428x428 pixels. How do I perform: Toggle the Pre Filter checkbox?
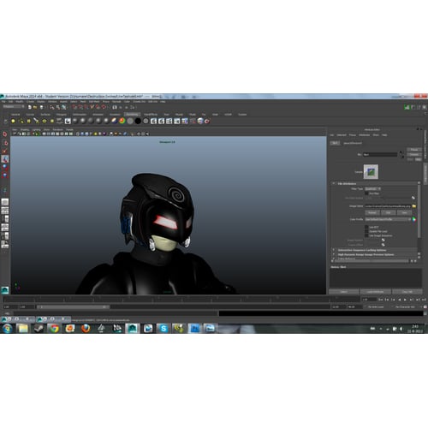[x=366, y=193]
